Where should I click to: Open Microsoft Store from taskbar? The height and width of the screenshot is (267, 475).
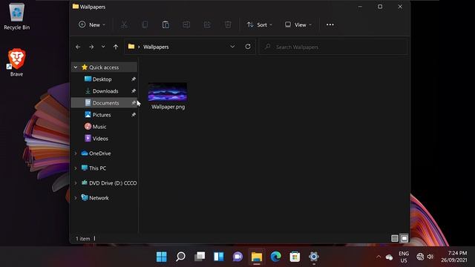click(x=295, y=257)
